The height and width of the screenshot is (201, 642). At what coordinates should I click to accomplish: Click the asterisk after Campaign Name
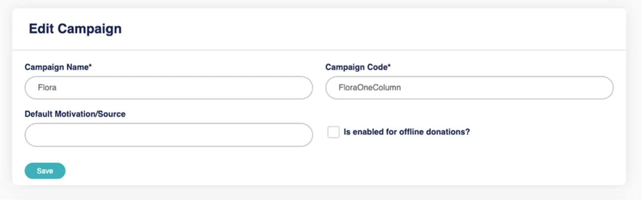(x=90, y=66)
